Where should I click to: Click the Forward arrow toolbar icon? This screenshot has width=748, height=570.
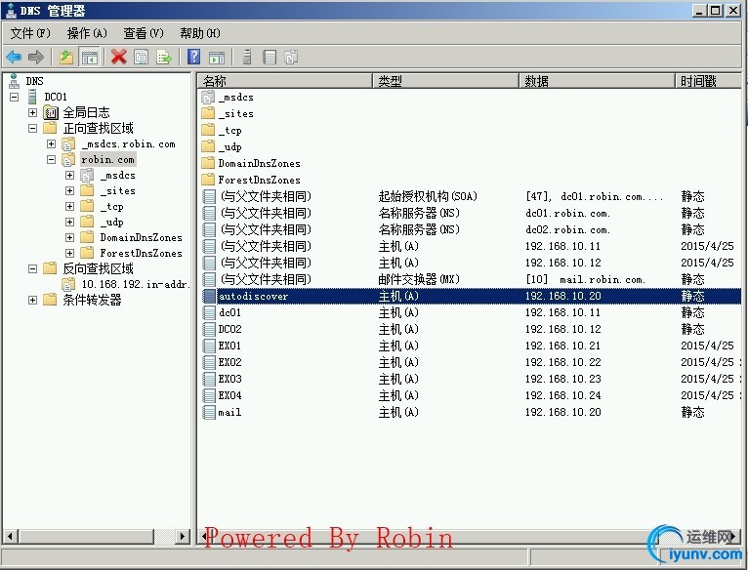pyautogui.click(x=36, y=58)
